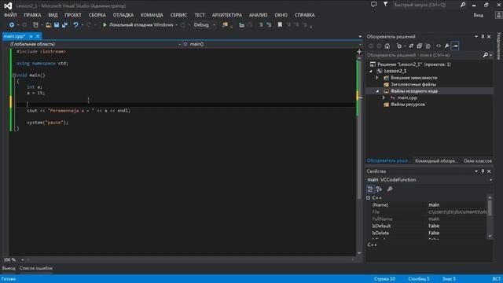503x283 pixels.
Task: Open the feedback chat bubble icon
Action: [x=374, y=5]
